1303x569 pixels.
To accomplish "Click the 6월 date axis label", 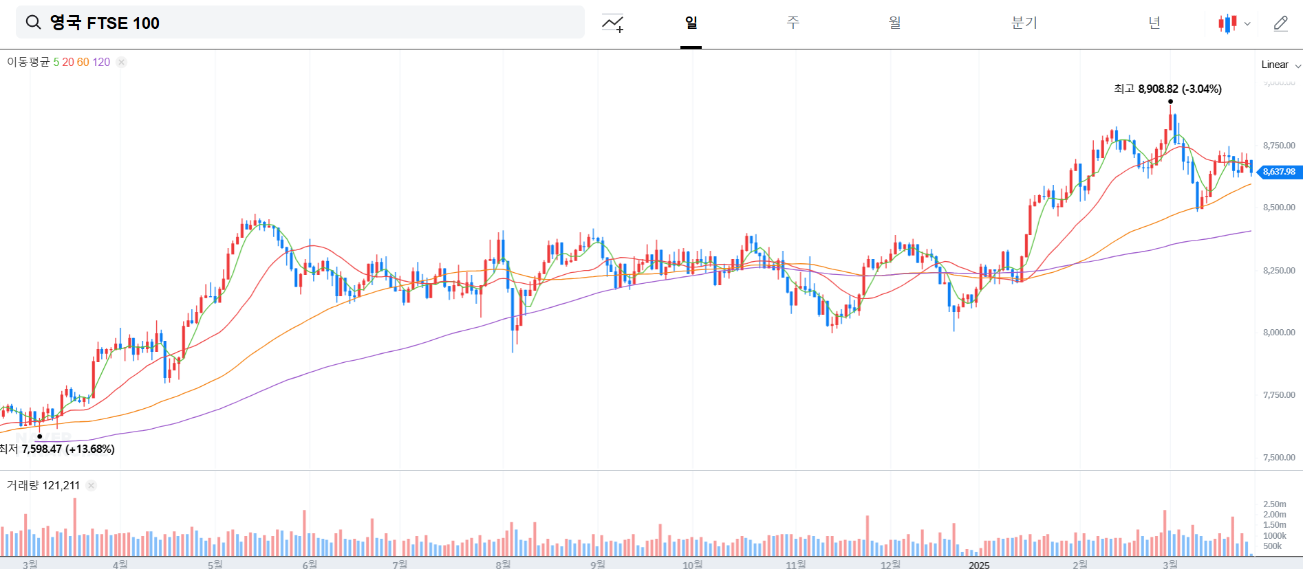I will tap(310, 564).
